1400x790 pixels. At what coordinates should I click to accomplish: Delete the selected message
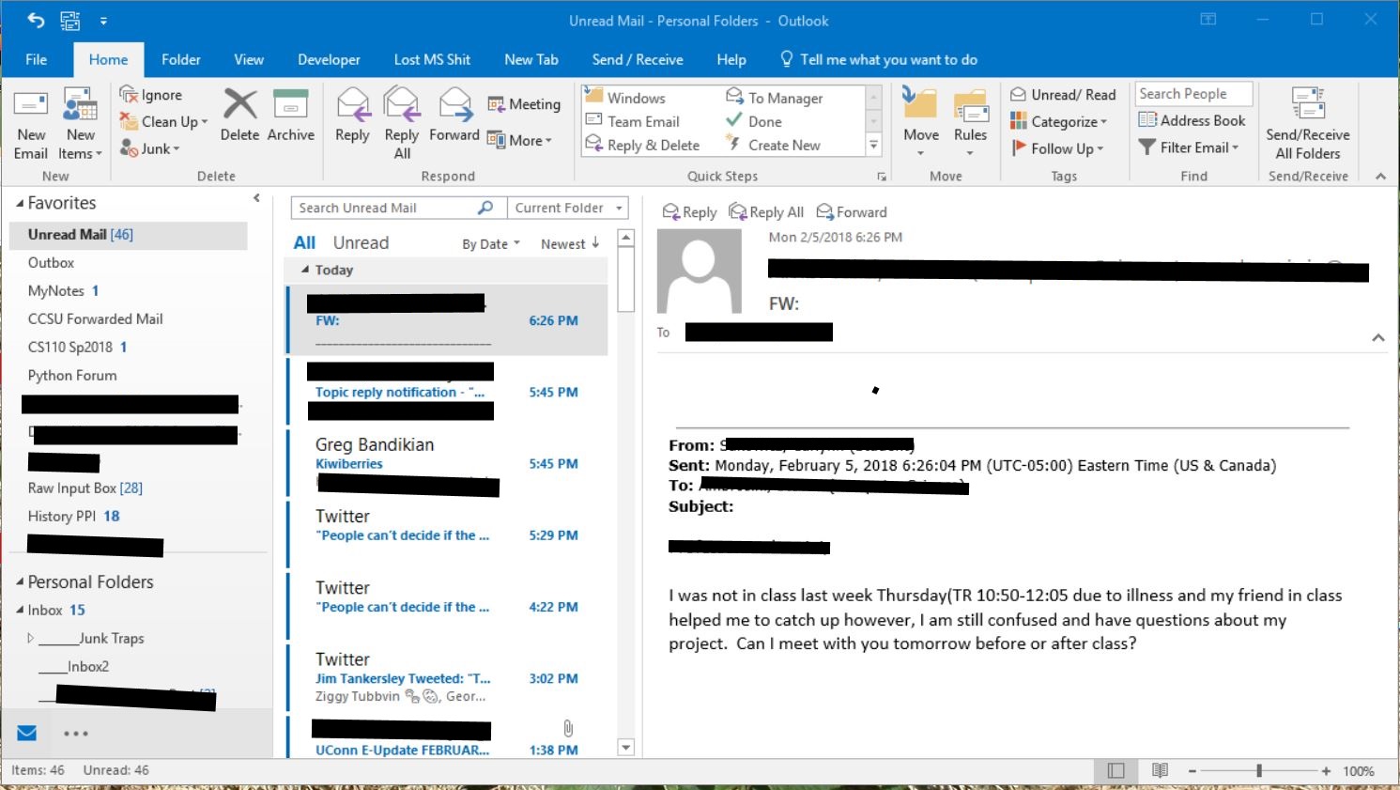(x=239, y=115)
